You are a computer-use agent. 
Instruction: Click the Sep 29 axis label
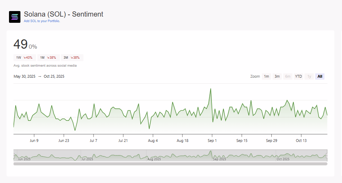tap(271, 141)
